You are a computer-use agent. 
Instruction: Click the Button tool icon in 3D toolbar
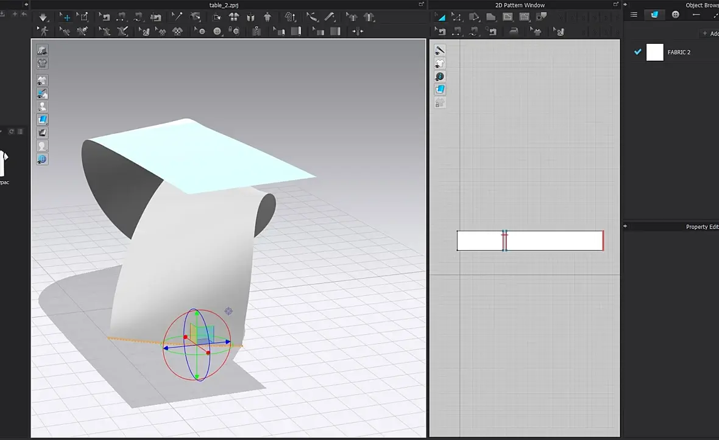218,30
